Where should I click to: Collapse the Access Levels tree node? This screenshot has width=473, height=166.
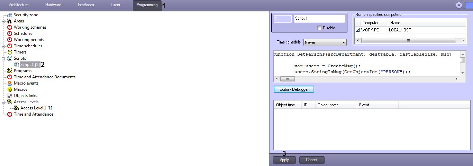tap(3, 102)
